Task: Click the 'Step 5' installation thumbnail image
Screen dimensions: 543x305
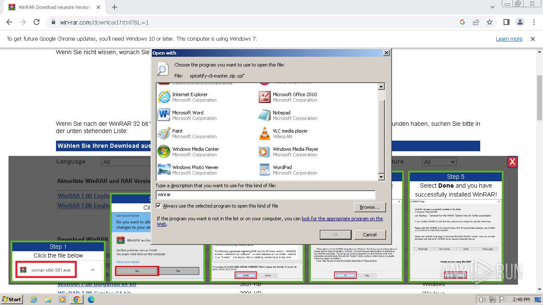Action: tap(456, 240)
